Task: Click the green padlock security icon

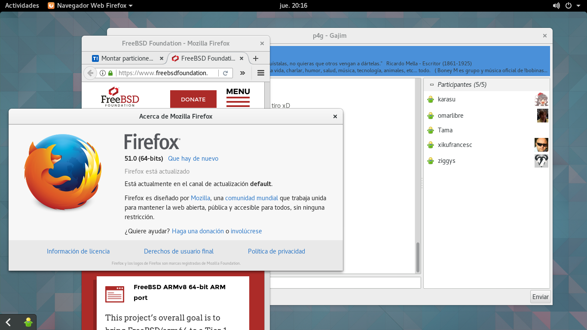Action: (110, 73)
